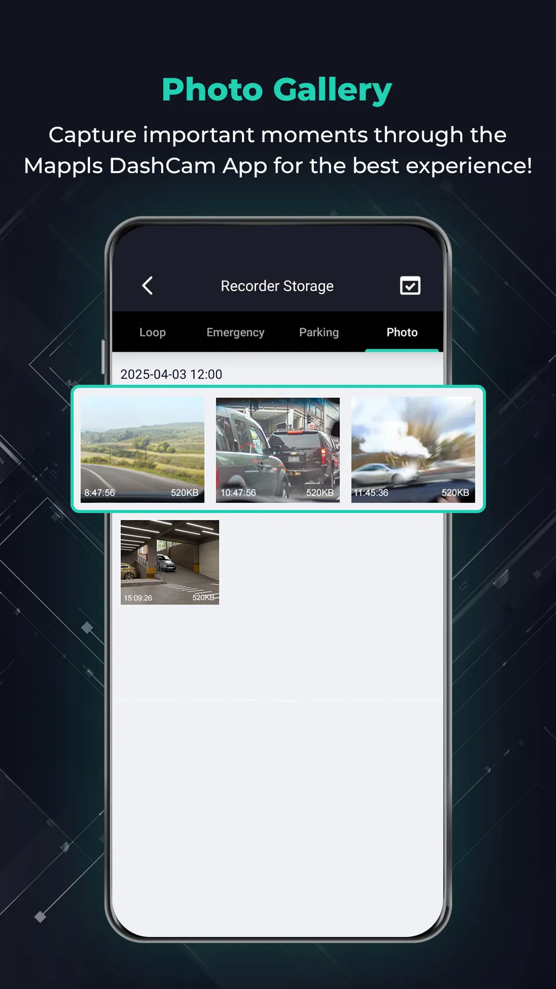Click the Photo Gallery heading
The image size is (556, 989).
click(277, 90)
